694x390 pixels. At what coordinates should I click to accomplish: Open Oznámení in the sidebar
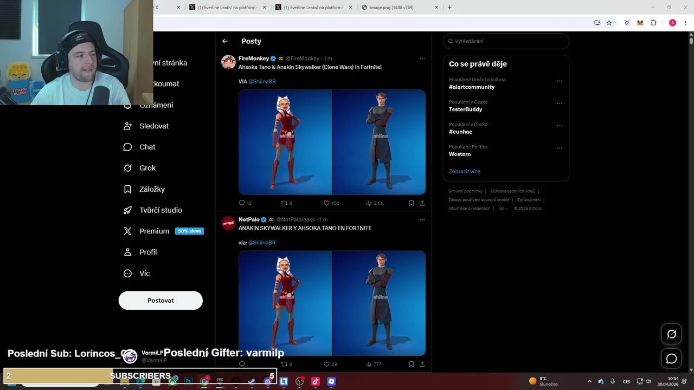pyautogui.click(x=149, y=105)
